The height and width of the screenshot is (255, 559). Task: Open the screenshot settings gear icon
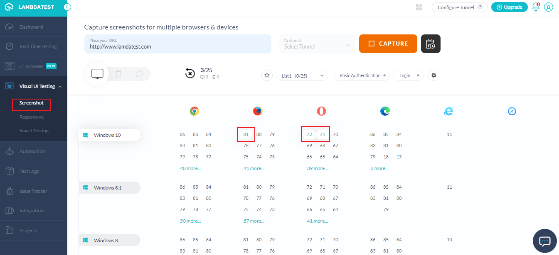(433, 75)
